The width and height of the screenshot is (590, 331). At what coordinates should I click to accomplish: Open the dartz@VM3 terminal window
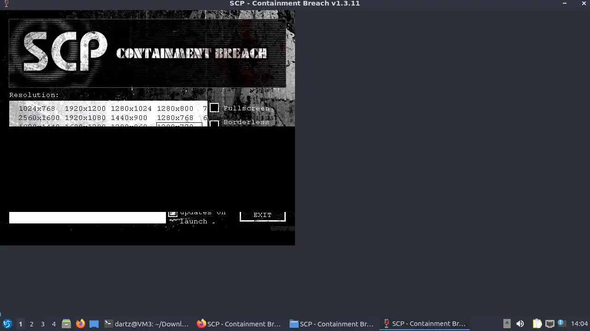[x=147, y=324]
